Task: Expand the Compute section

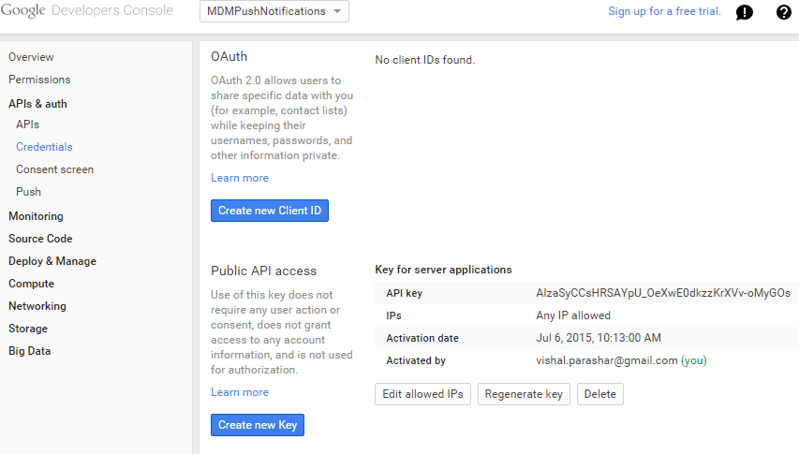Action: click(31, 284)
